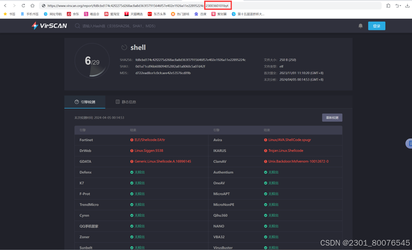Open the 百度 bookmark

coord(200,14)
